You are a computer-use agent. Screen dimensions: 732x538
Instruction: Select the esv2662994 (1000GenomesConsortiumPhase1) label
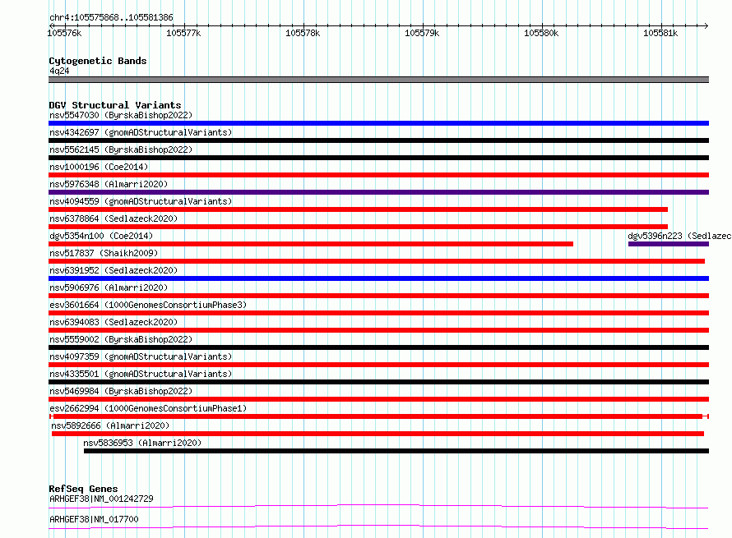148,408
